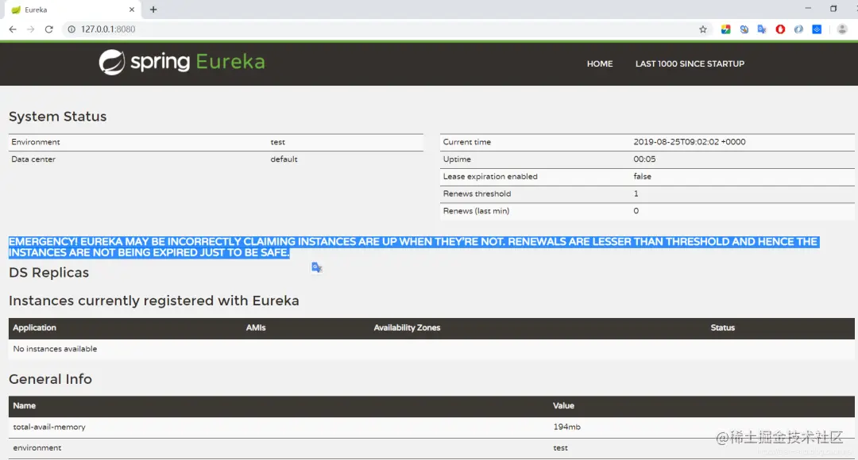The image size is (858, 460).
Task: Click the General Info heading
Action: pyautogui.click(x=50, y=379)
